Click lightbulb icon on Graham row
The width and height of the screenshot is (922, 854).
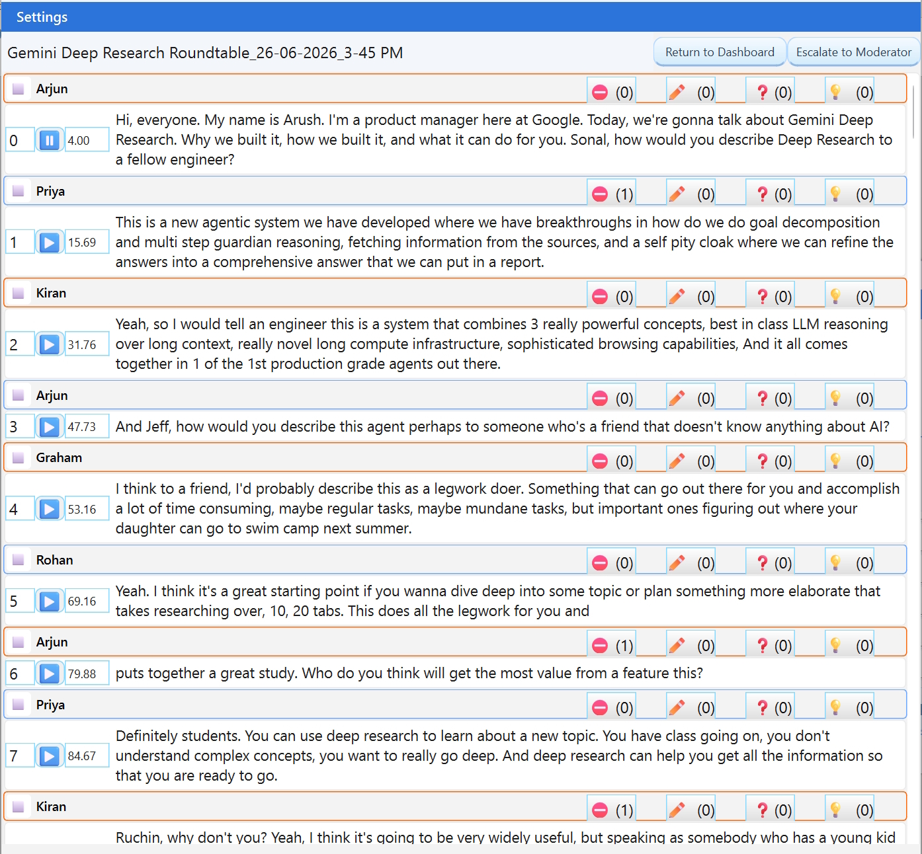pyautogui.click(x=835, y=461)
